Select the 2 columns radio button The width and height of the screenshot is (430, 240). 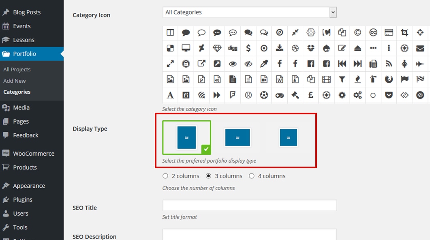(165, 176)
